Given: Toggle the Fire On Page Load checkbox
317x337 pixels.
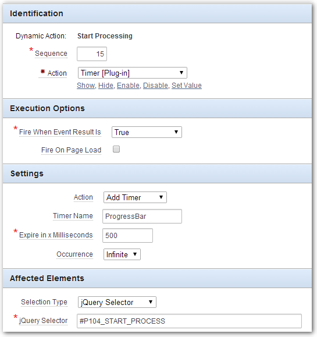Looking at the screenshot, I should pos(116,149).
